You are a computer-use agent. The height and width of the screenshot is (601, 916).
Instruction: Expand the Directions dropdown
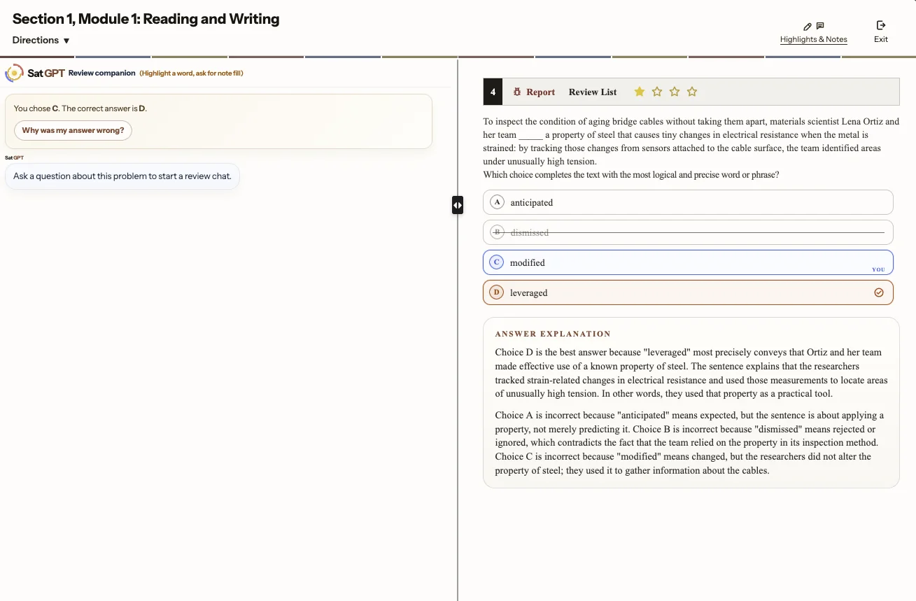(41, 41)
